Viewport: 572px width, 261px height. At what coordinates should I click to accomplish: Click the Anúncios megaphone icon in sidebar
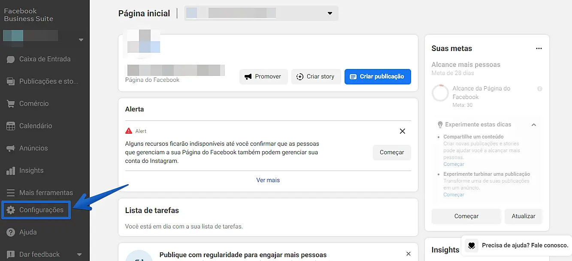pos(11,148)
